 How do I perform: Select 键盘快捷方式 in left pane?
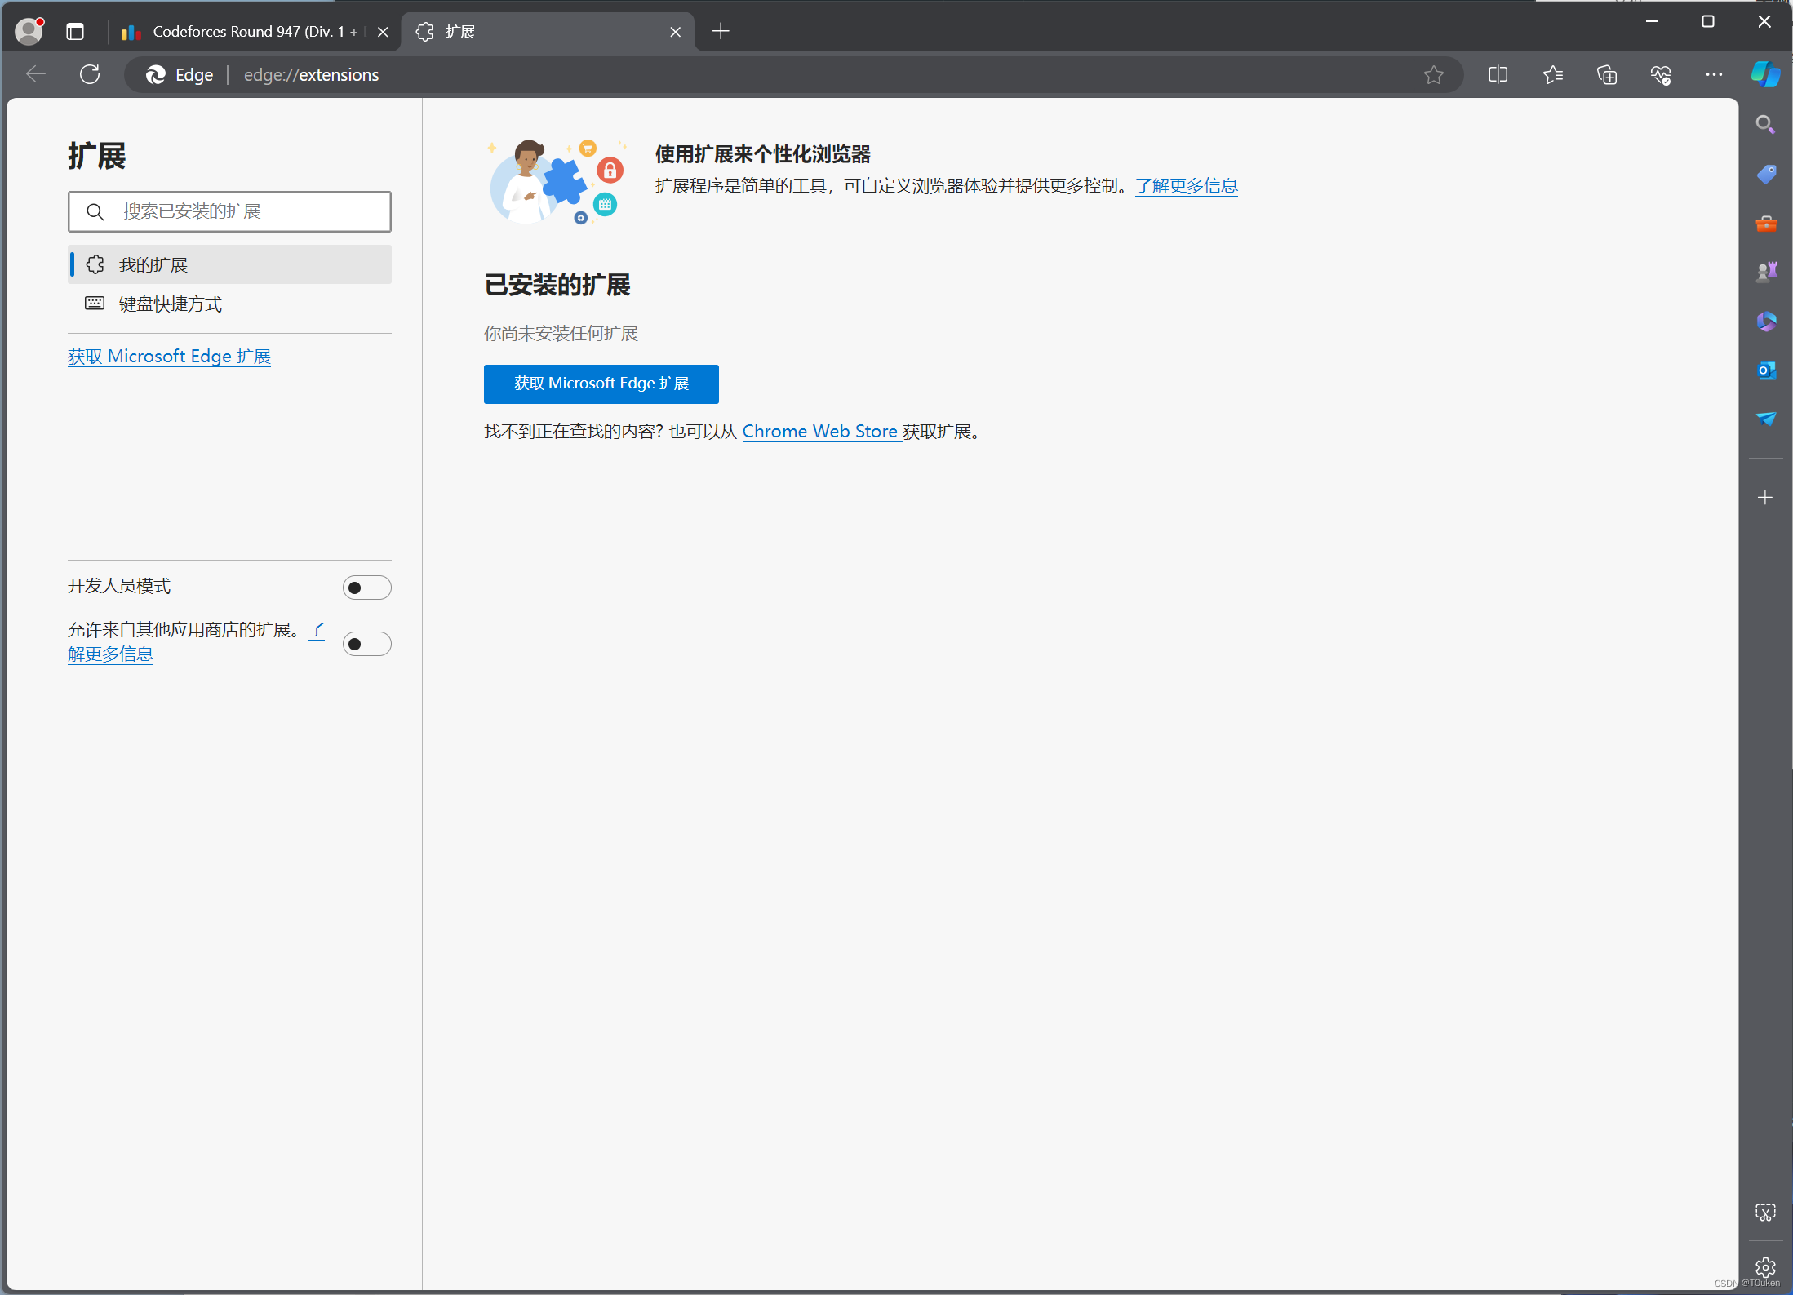168,304
